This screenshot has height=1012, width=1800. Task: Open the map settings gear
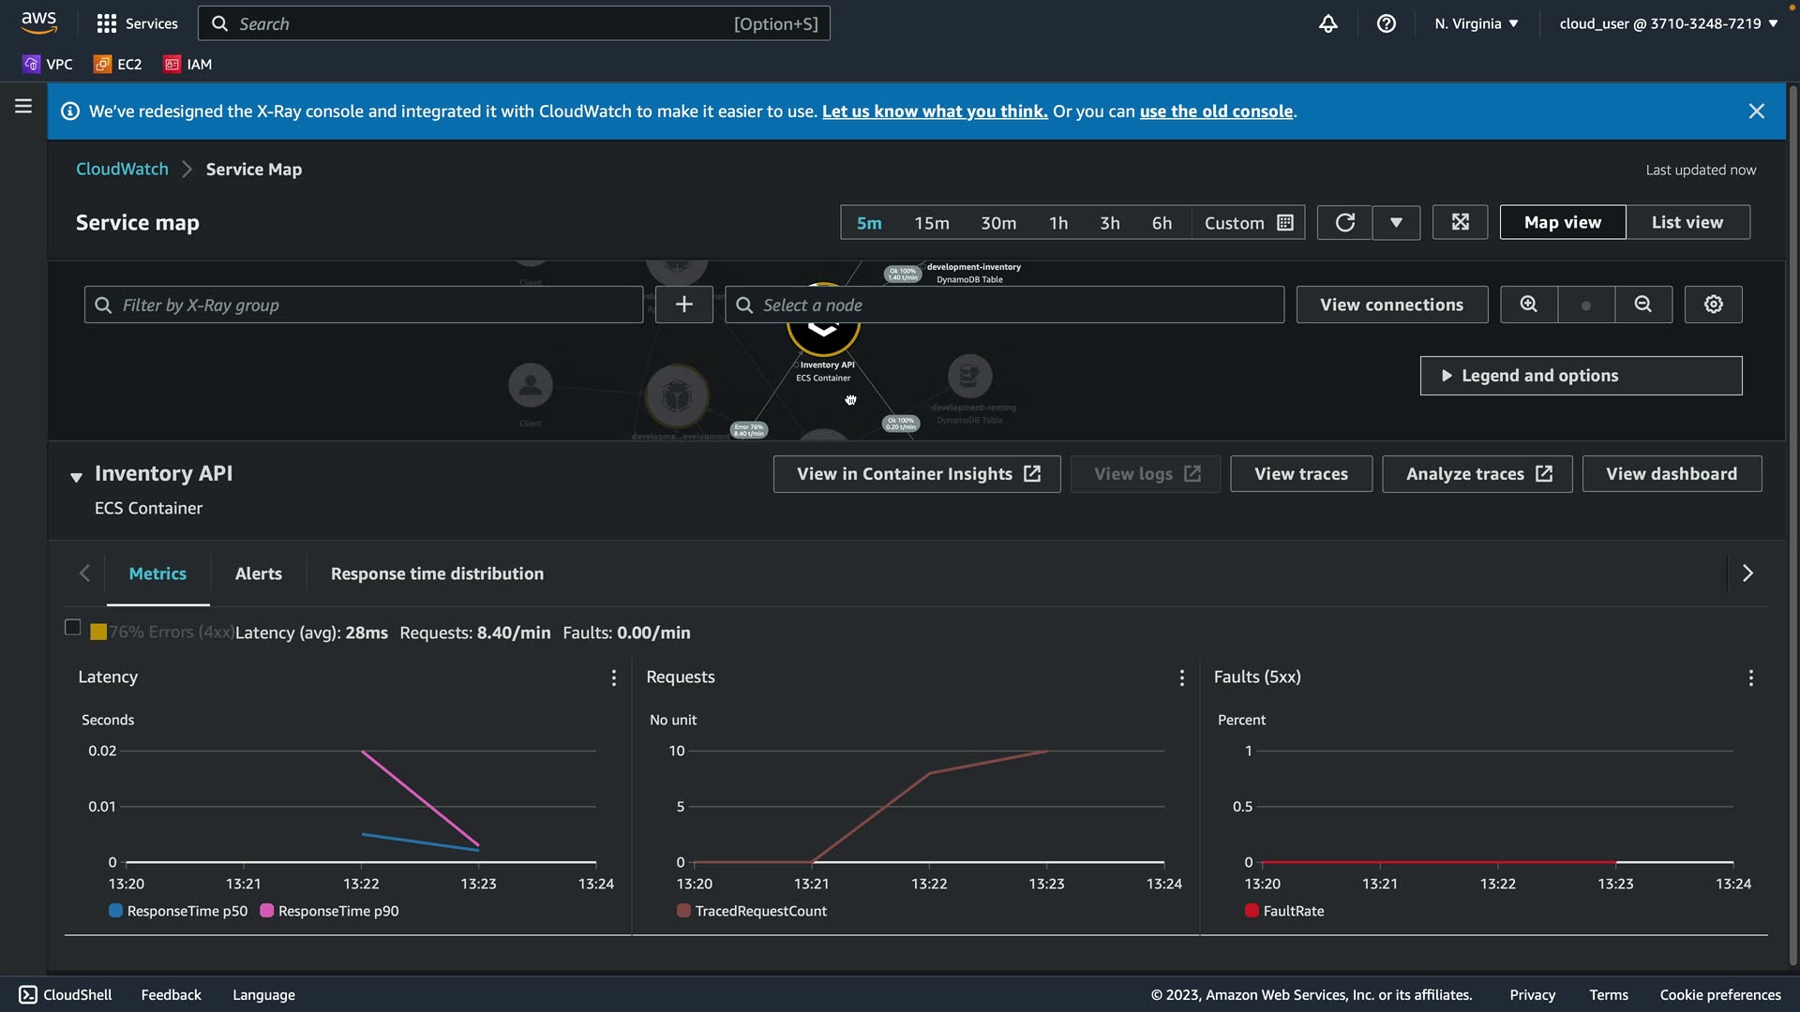[x=1713, y=305]
